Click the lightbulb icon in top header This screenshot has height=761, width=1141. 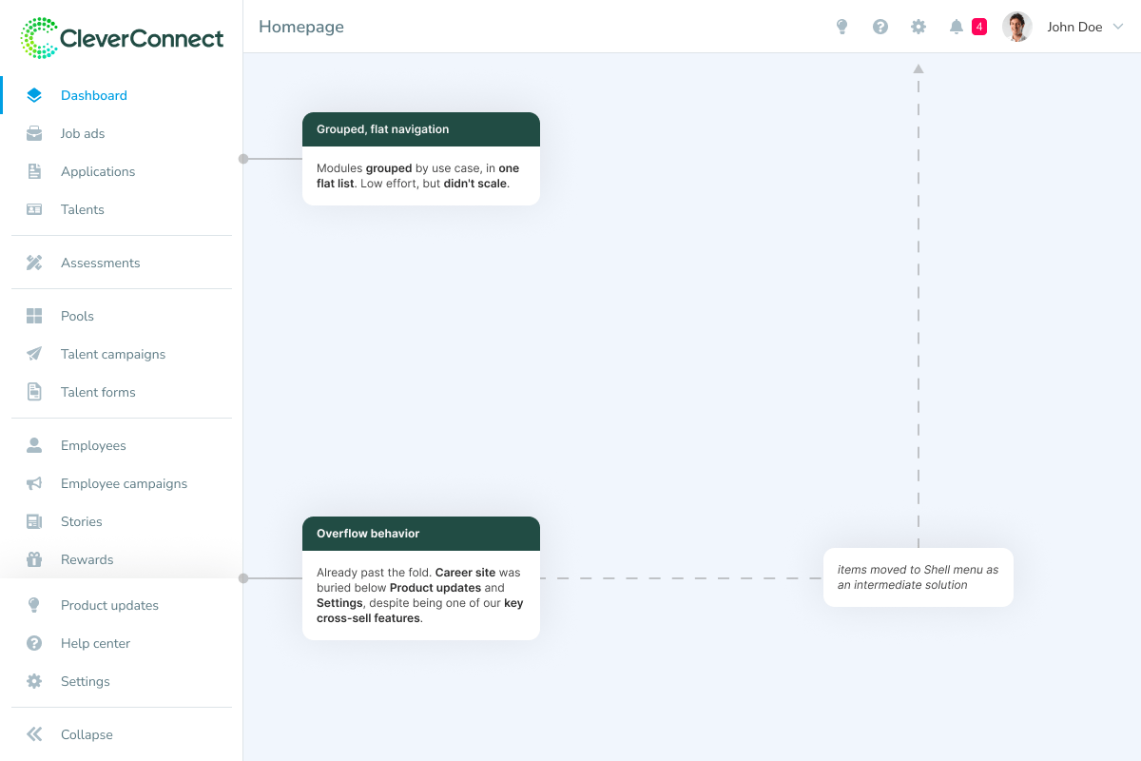pos(841,27)
